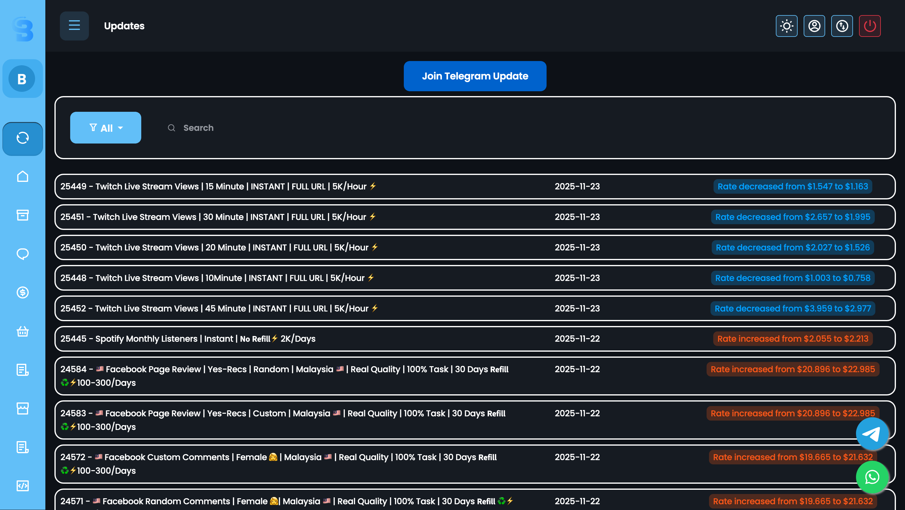Screen dimensions: 905x510
Task: Toggle the light/dark theme sun icon
Action: click(786, 26)
